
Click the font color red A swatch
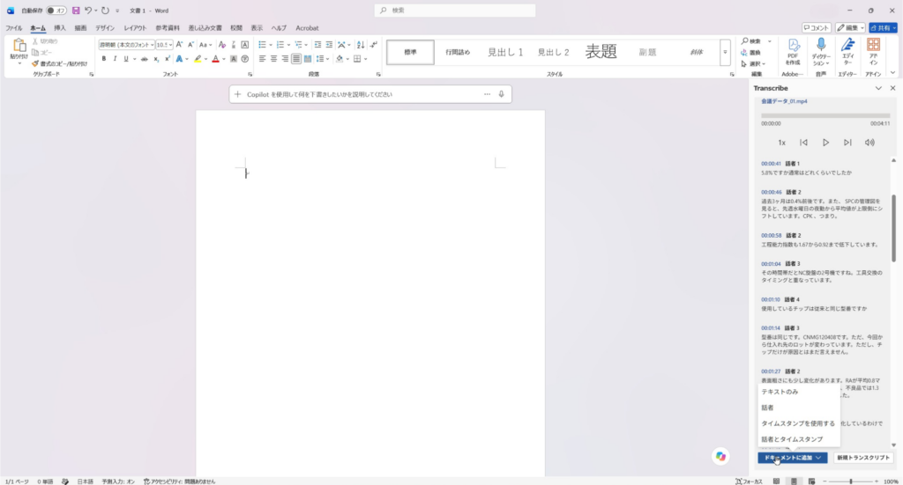tap(215, 59)
